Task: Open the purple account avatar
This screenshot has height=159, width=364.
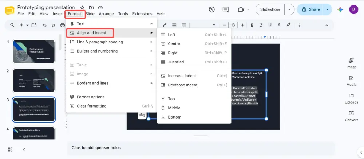Action: pos(353,9)
